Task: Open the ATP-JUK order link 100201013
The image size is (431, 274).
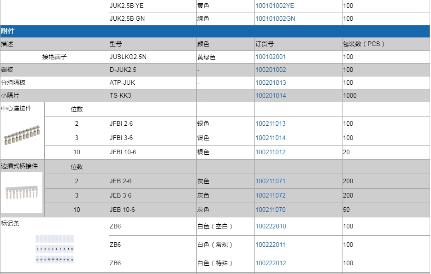Action: (271, 83)
